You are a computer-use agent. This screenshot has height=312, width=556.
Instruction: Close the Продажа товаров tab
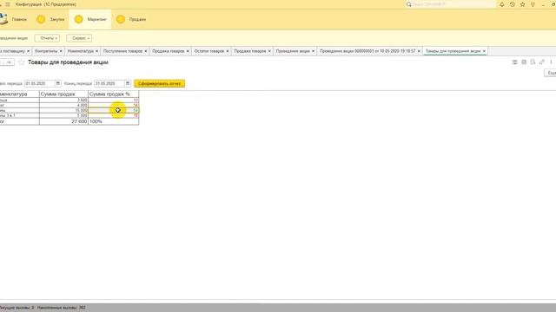pos(188,51)
